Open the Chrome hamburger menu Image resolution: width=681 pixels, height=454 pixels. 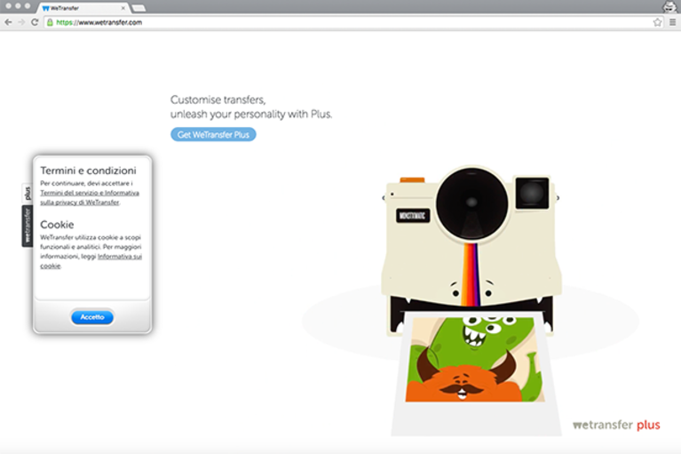[x=672, y=22]
